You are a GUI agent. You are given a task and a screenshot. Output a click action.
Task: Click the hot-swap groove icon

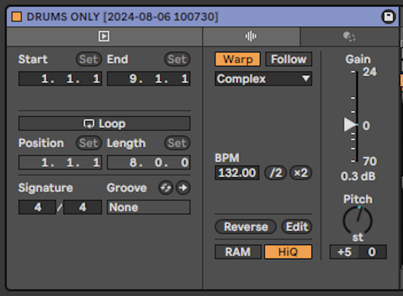(x=166, y=188)
